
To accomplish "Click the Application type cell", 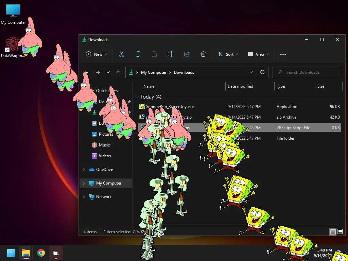I will [x=287, y=107].
